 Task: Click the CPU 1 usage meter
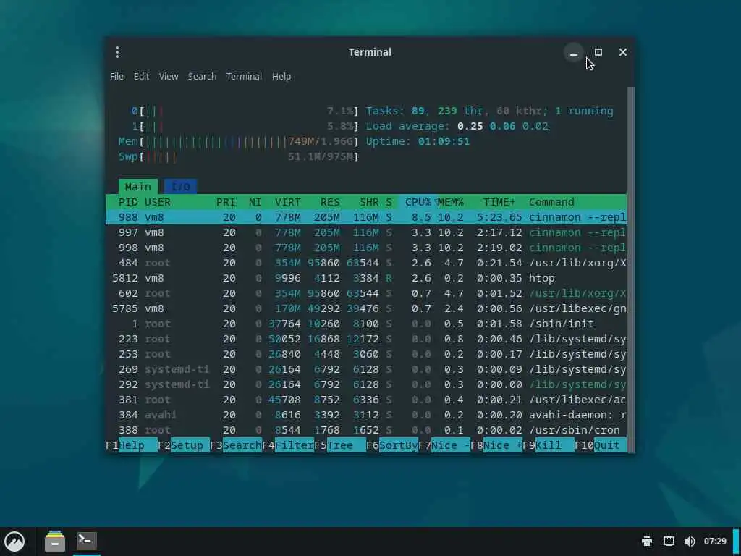pos(245,126)
